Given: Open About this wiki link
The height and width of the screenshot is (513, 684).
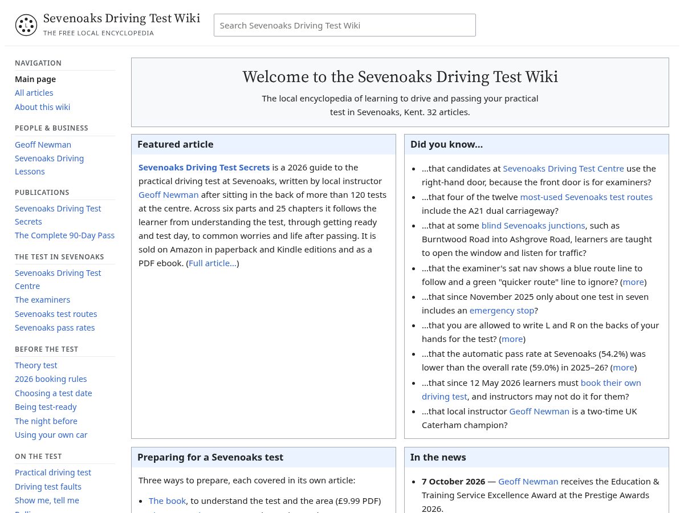Looking at the screenshot, I should [x=43, y=107].
